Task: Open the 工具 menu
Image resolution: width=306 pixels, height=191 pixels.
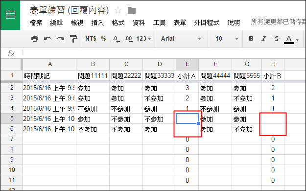Action: (159, 23)
